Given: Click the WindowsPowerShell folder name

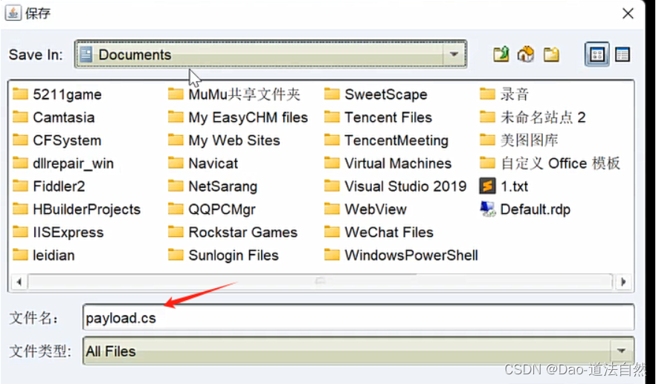Looking at the screenshot, I should (411, 256).
